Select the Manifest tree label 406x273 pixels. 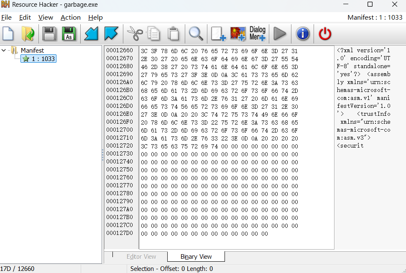pos(32,50)
